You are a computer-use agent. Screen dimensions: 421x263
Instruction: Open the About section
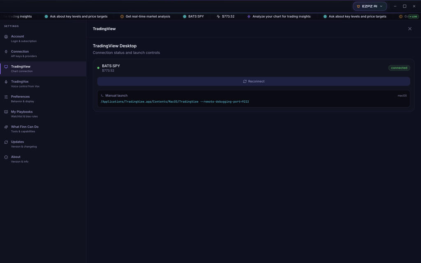coord(43,159)
